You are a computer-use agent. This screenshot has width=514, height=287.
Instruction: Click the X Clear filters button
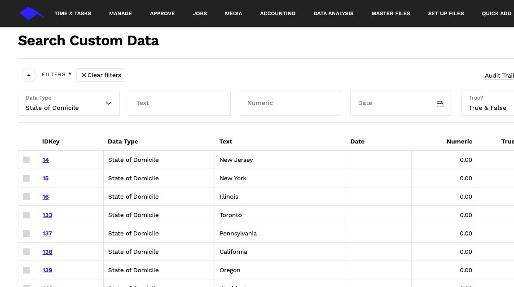tap(101, 75)
